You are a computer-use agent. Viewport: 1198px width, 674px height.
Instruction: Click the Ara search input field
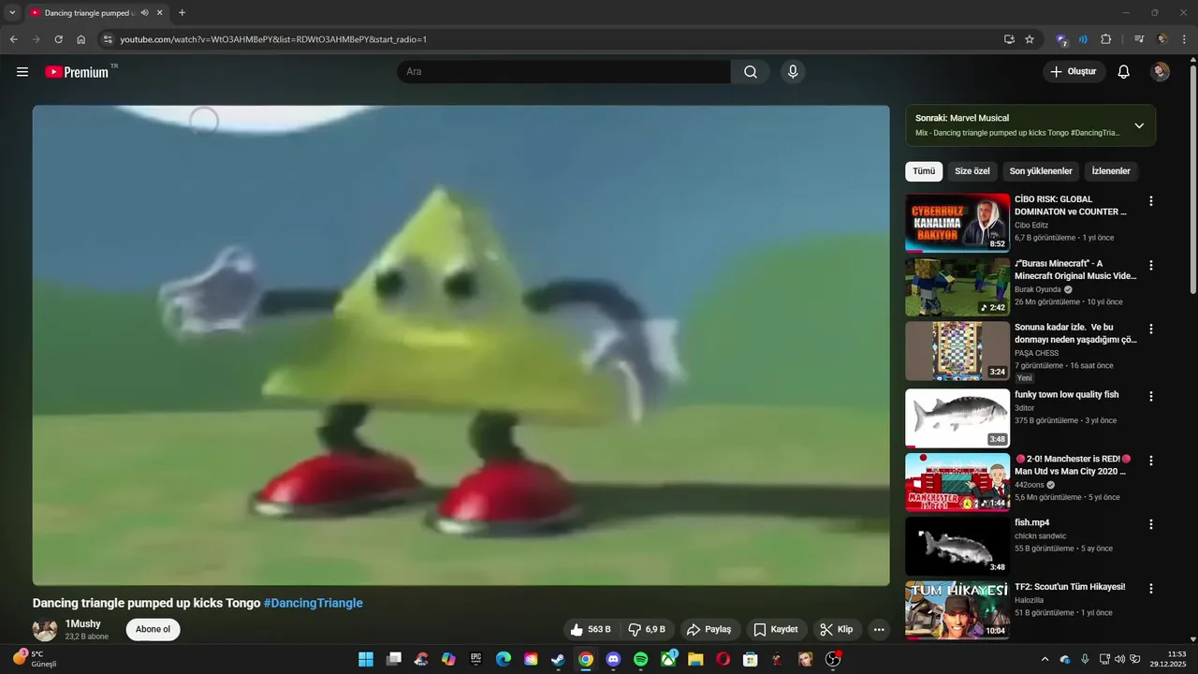click(x=563, y=72)
